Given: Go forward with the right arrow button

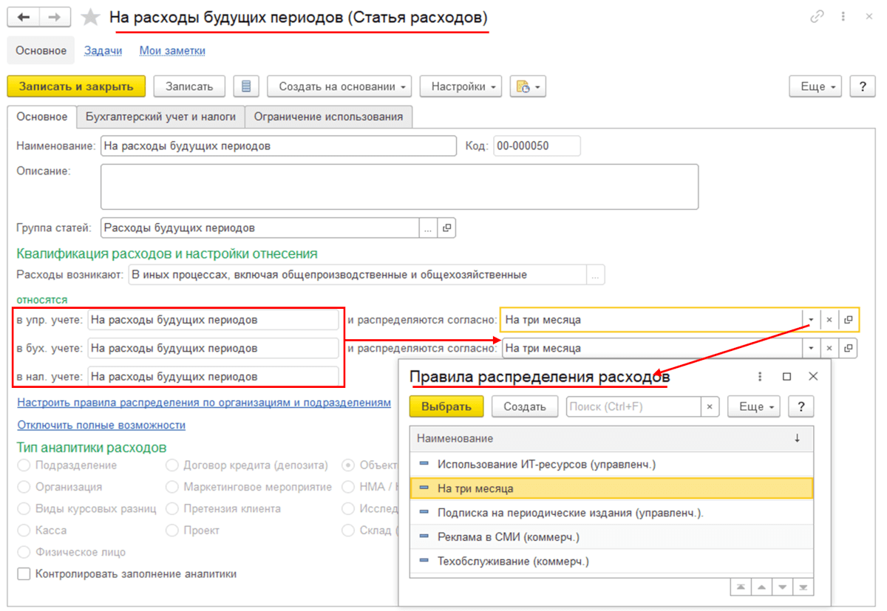Looking at the screenshot, I should point(55,18).
